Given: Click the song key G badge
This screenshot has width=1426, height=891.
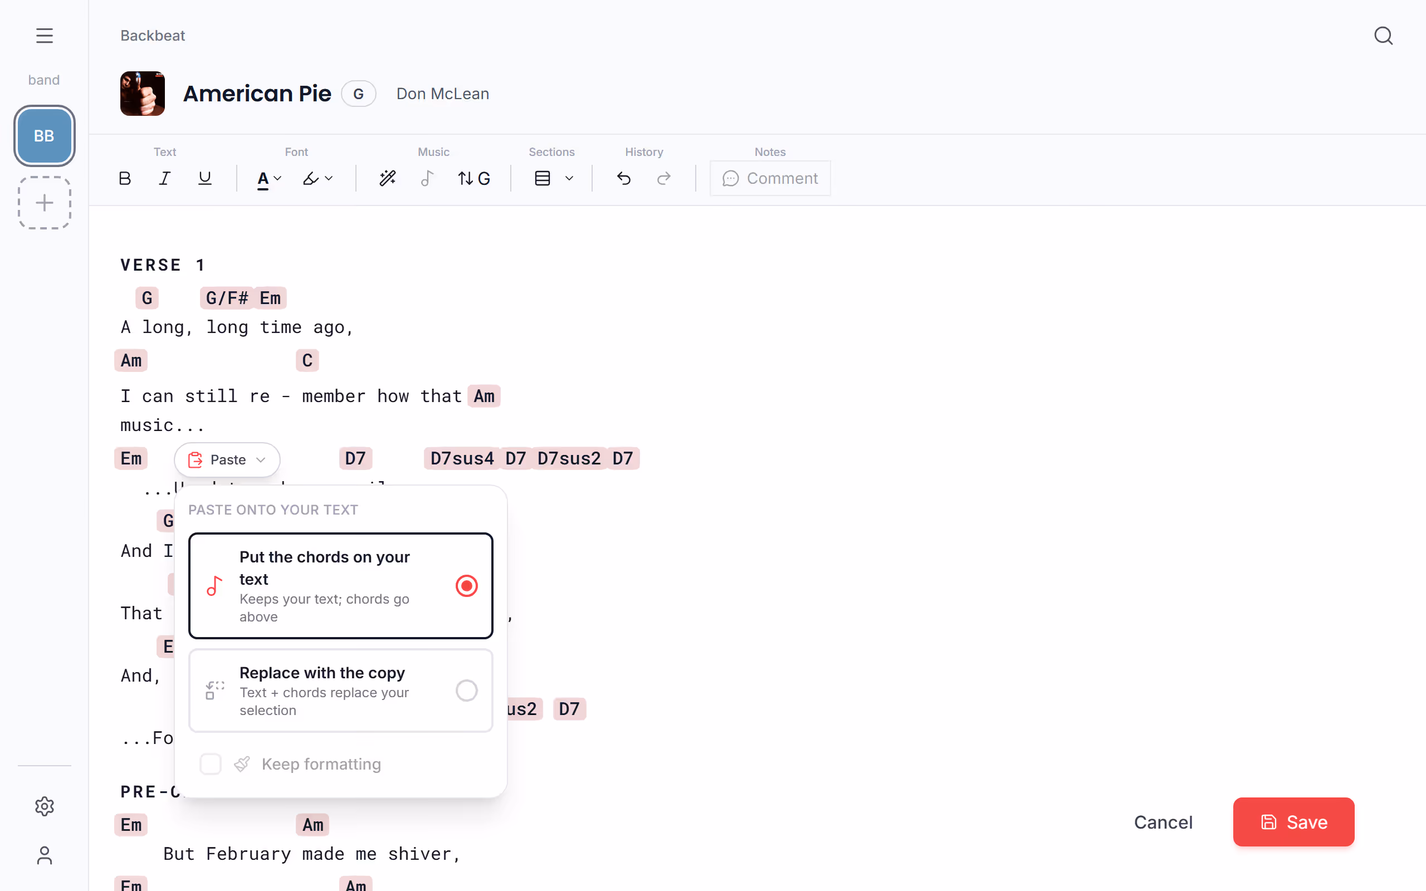Looking at the screenshot, I should [358, 94].
